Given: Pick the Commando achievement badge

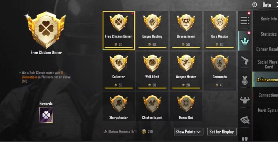Looking at the screenshot, I should point(220,71).
